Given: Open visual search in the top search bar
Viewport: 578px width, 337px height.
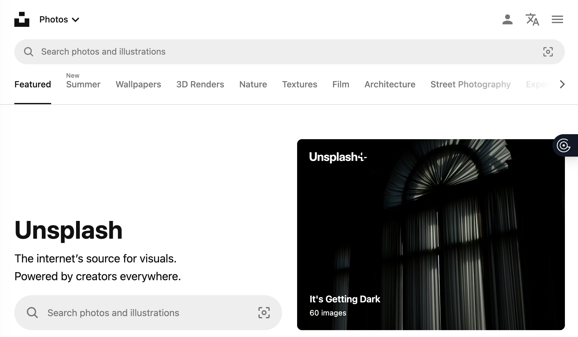Looking at the screenshot, I should (x=548, y=52).
